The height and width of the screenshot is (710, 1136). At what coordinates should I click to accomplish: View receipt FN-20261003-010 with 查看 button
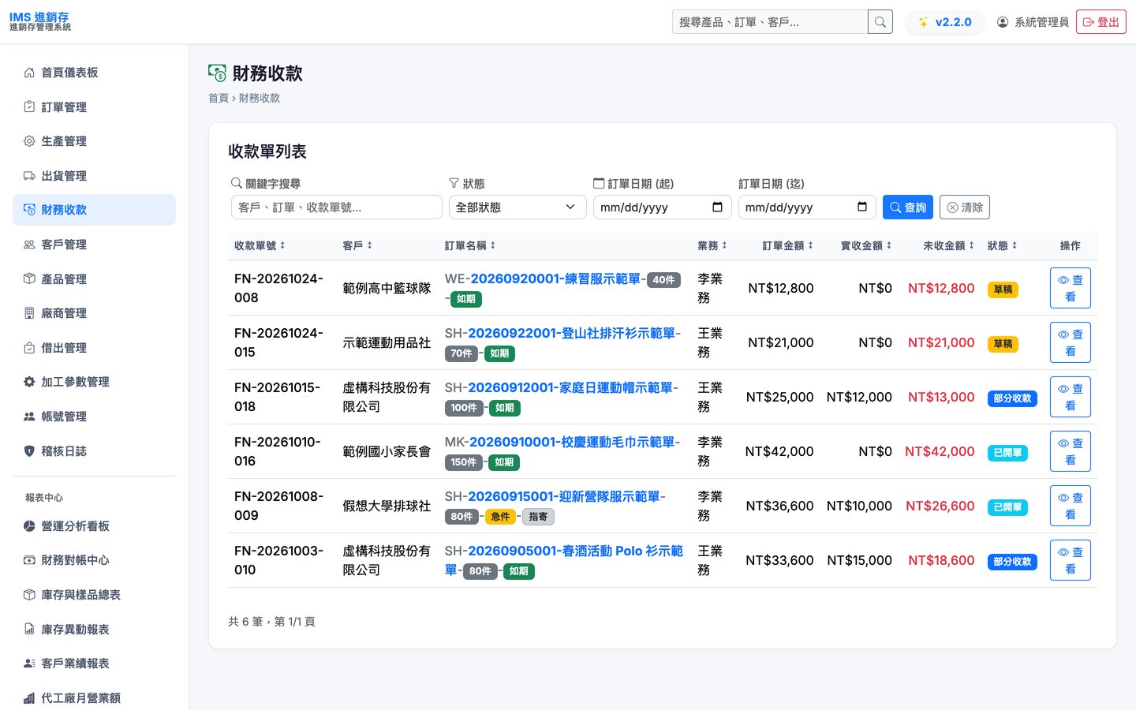coord(1071,560)
